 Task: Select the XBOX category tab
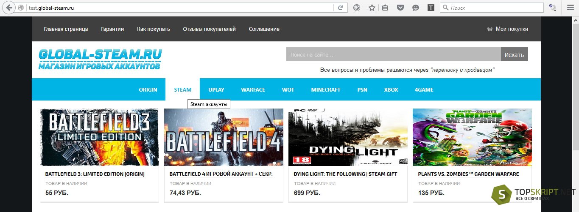pyautogui.click(x=391, y=90)
